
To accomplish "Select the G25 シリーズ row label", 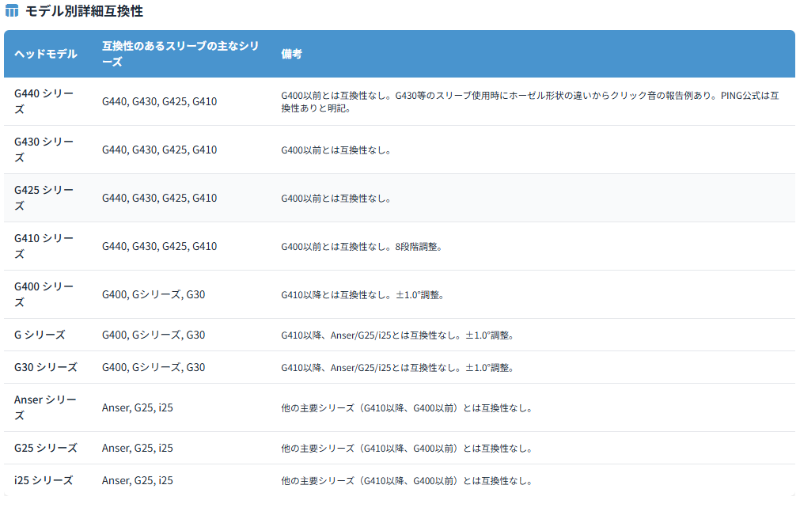I will (x=46, y=448).
